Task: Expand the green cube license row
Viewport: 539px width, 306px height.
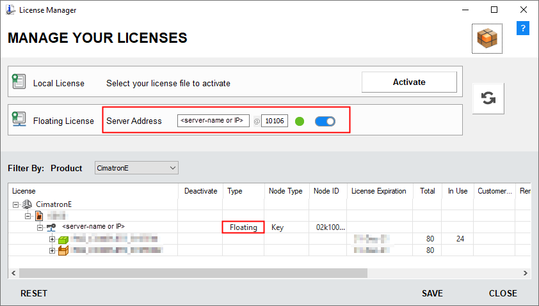Action: pyautogui.click(x=52, y=239)
